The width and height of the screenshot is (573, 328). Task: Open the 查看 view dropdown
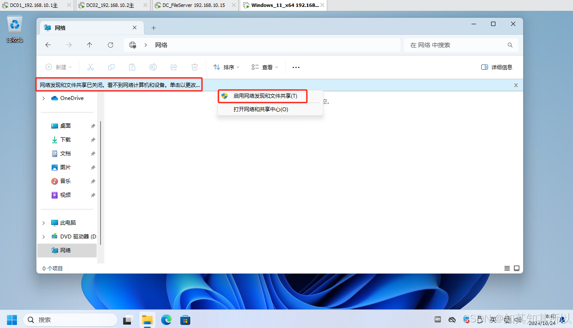point(265,67)
